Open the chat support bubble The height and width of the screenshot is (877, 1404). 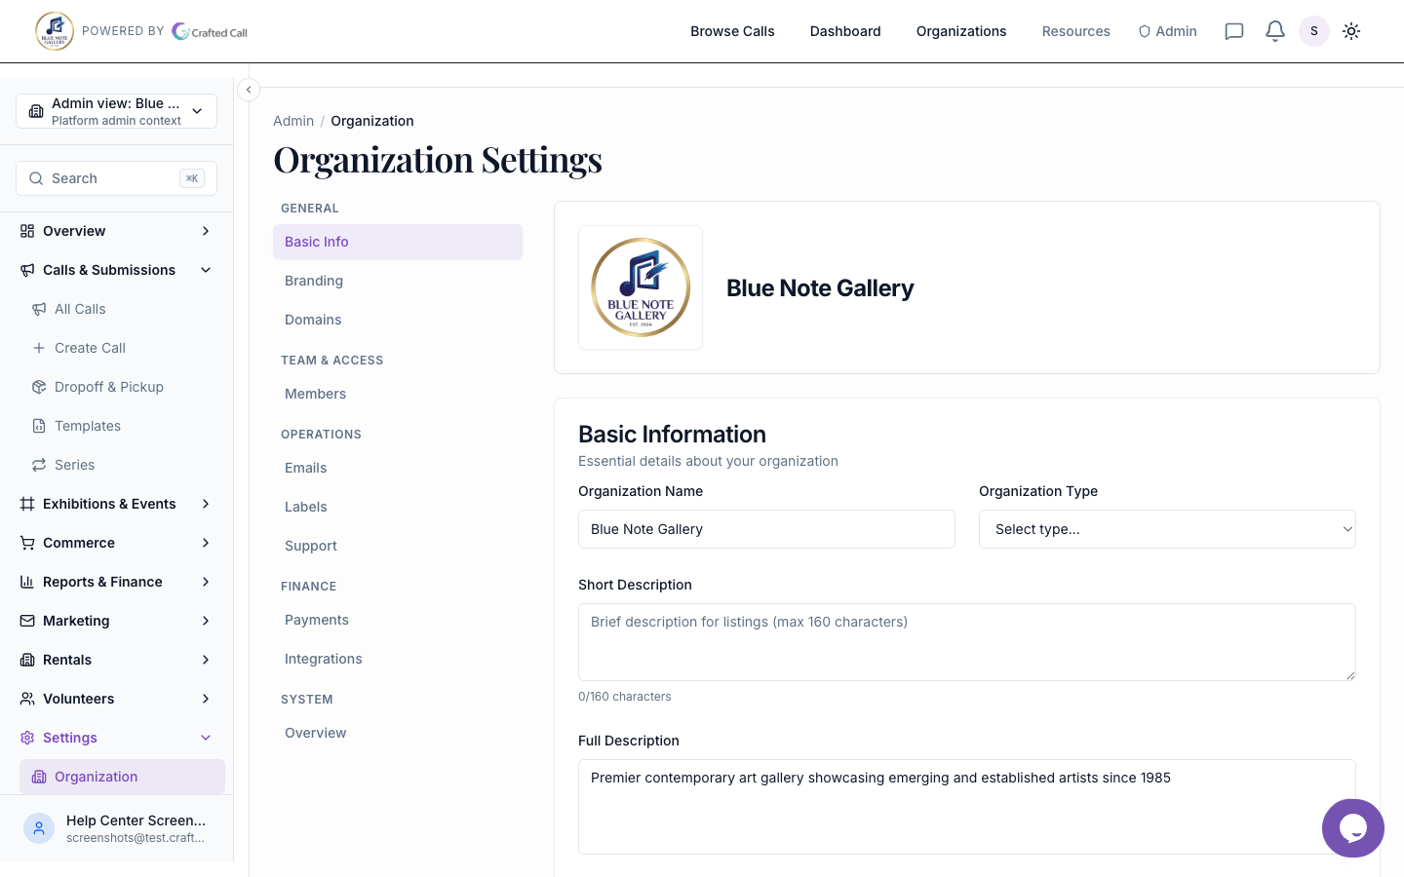1352,828
